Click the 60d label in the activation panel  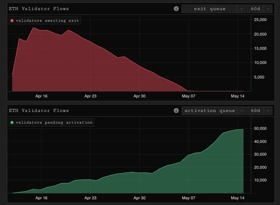(255, 110)
